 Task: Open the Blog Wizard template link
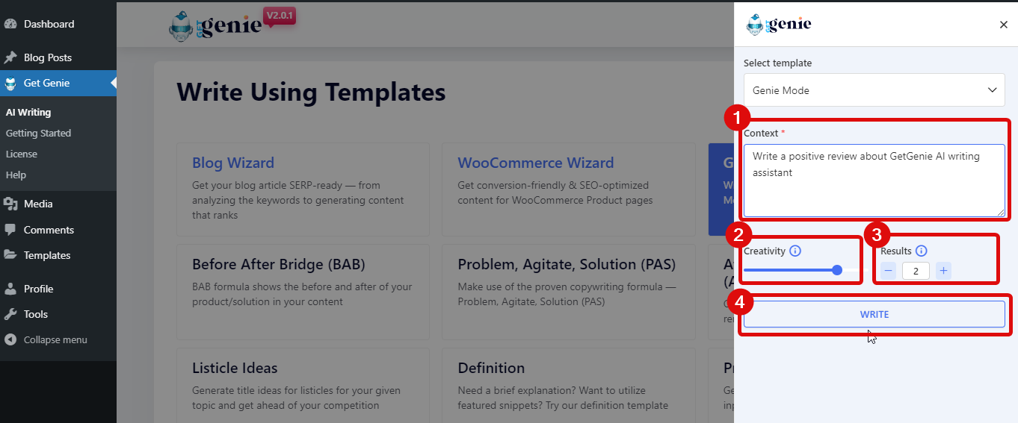coord(233,163)
